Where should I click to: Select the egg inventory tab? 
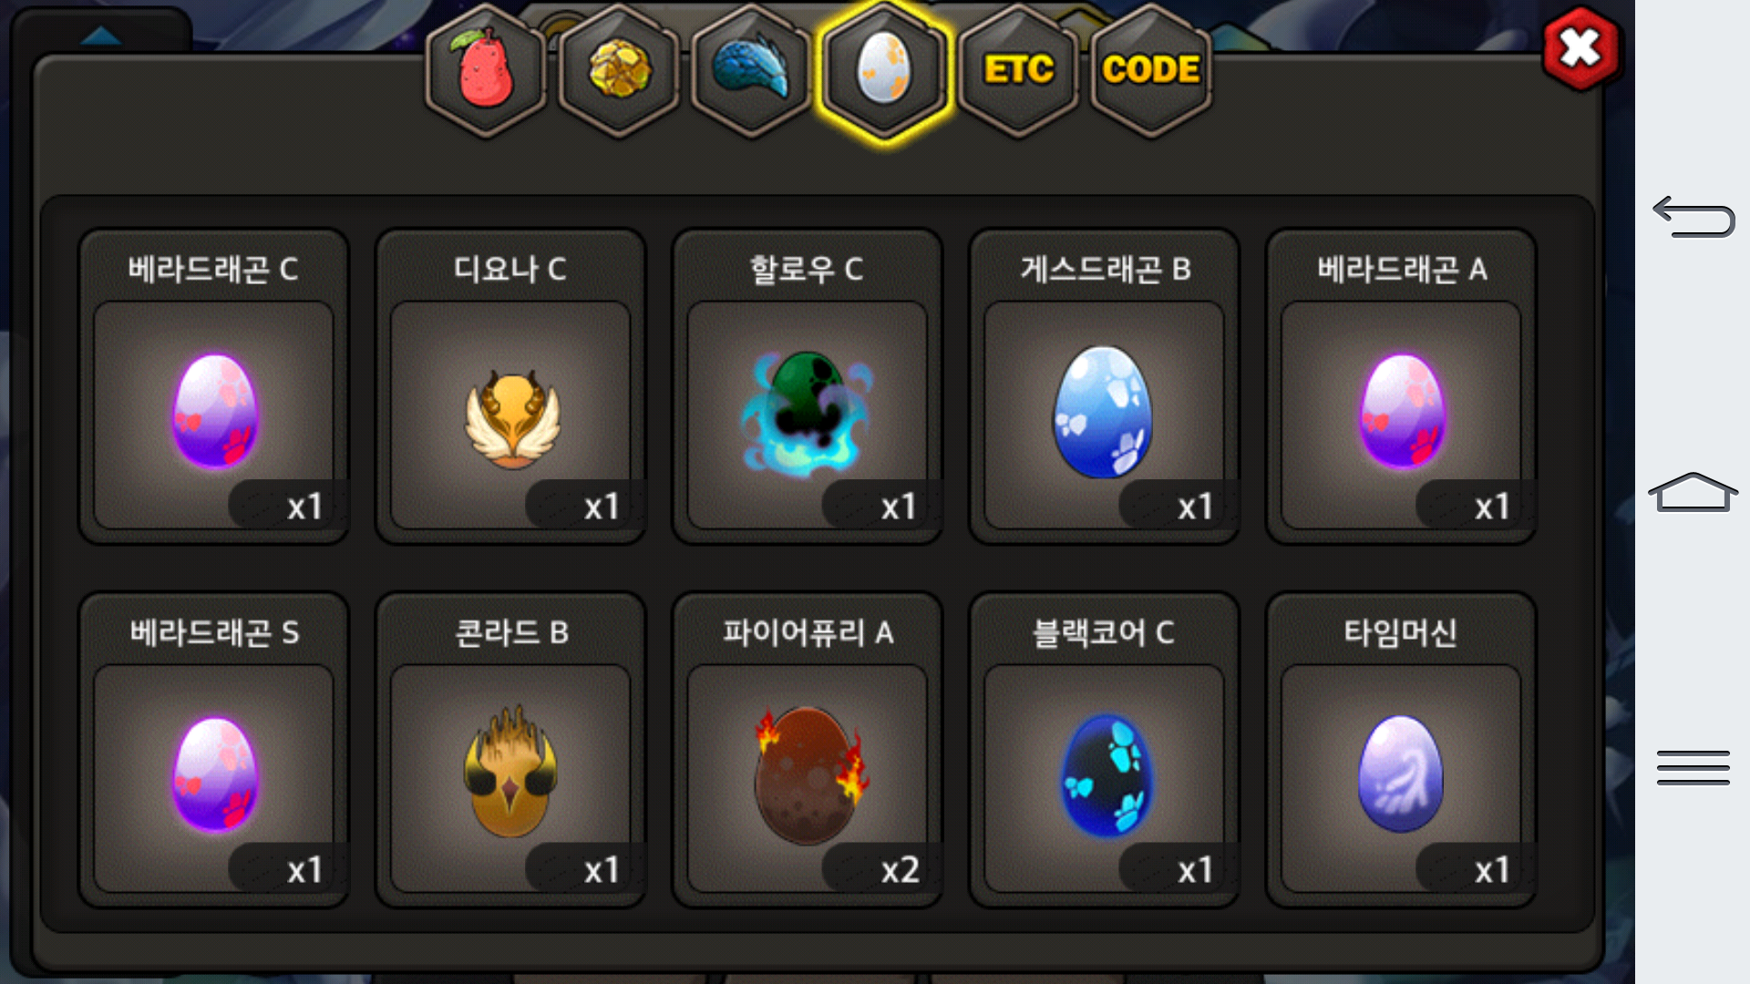click(x=883, y=71)
